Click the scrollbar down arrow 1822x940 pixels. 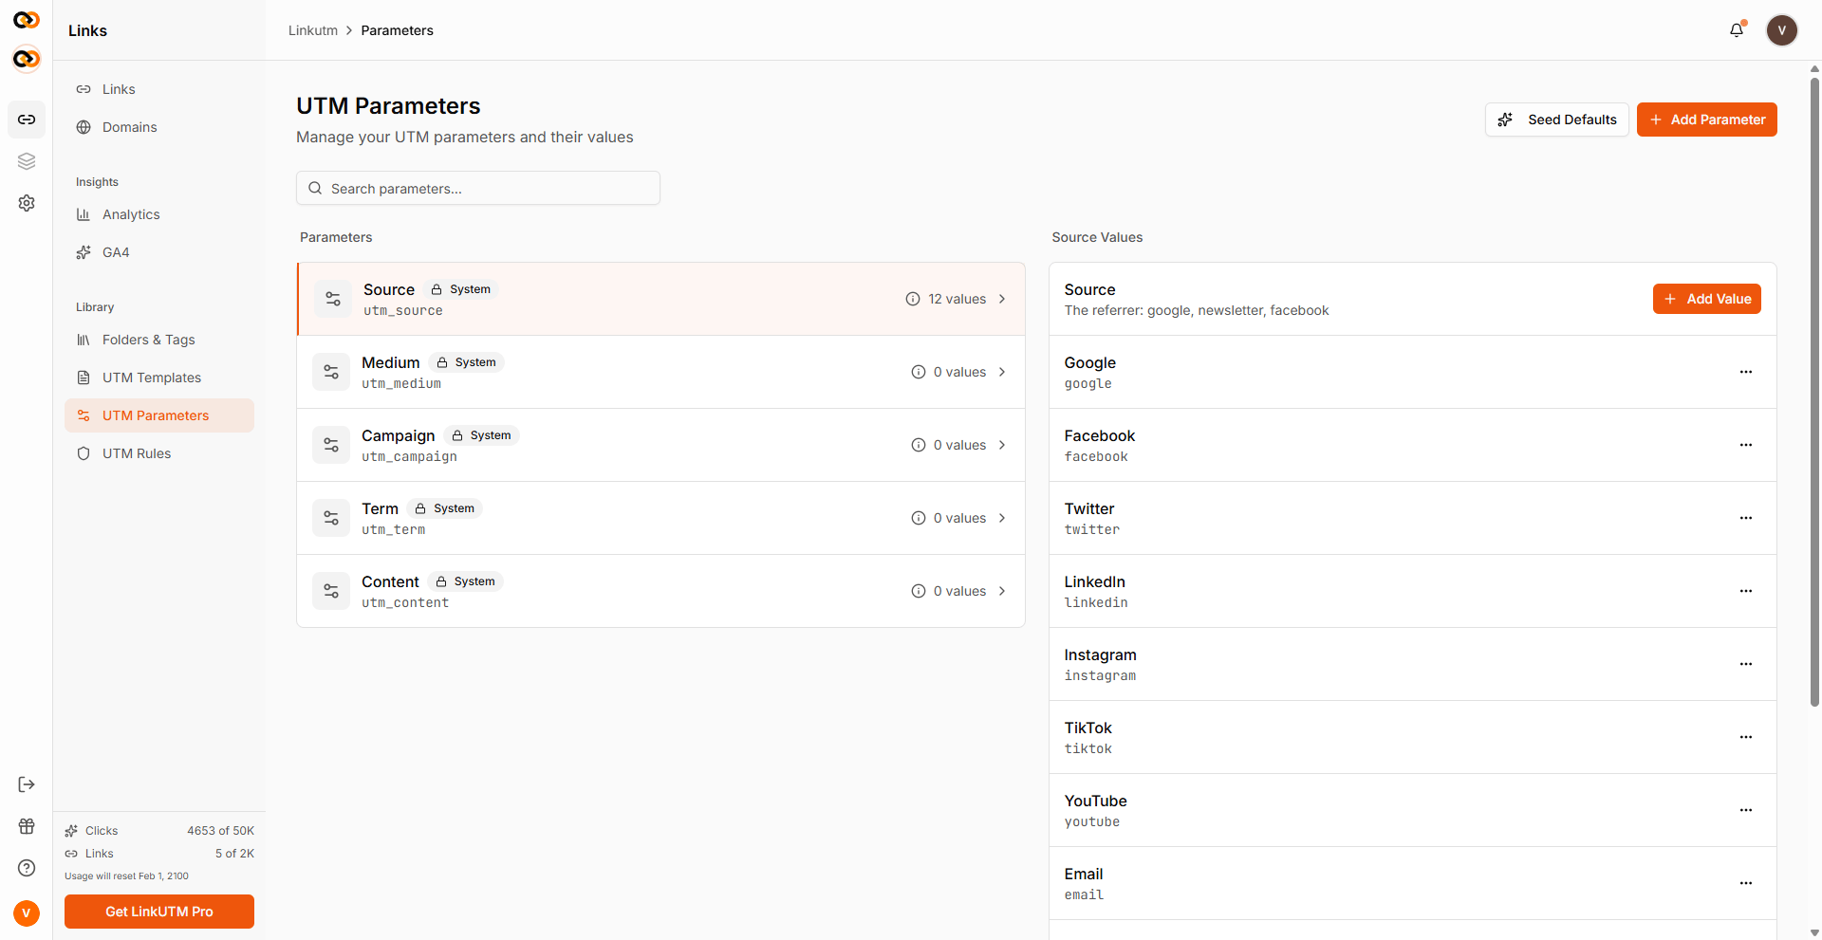(x=1814, y=932)
